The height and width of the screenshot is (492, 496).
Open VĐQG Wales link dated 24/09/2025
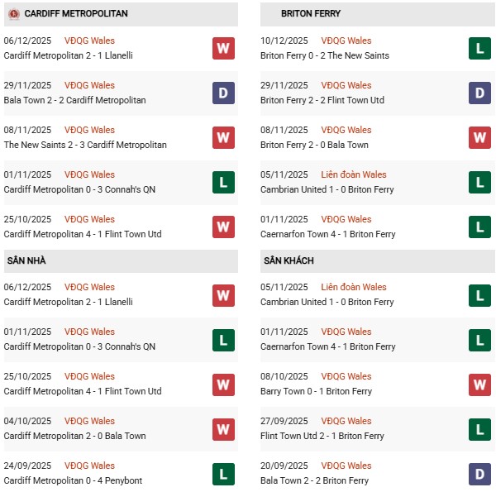pos(89,466)
